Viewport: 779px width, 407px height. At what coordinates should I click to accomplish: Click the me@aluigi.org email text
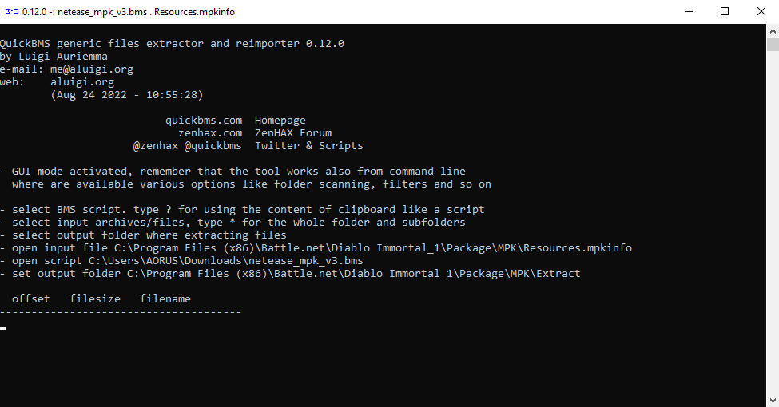(92, 69)
